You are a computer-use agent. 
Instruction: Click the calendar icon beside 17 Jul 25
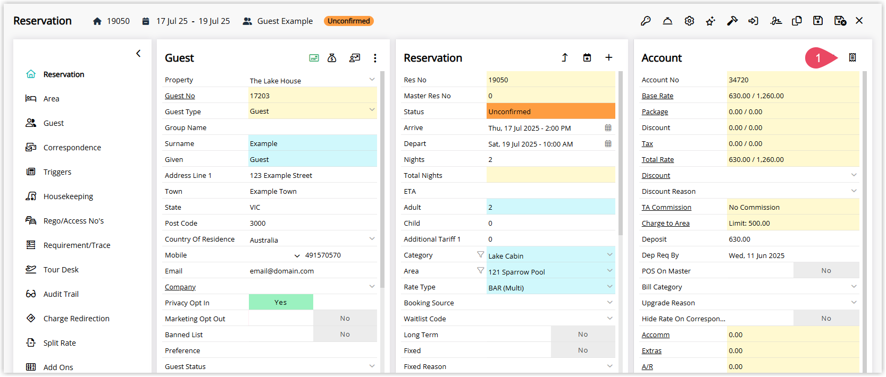(x=146, y=21)
